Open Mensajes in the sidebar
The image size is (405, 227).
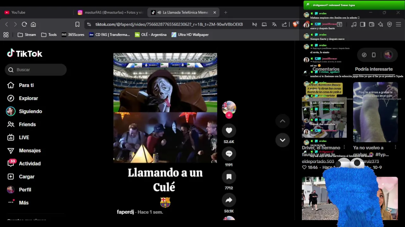point(24,150)
